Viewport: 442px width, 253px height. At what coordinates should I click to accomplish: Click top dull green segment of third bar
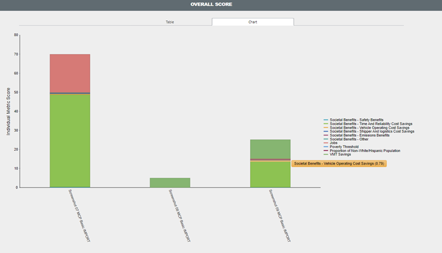coord(270,149)
